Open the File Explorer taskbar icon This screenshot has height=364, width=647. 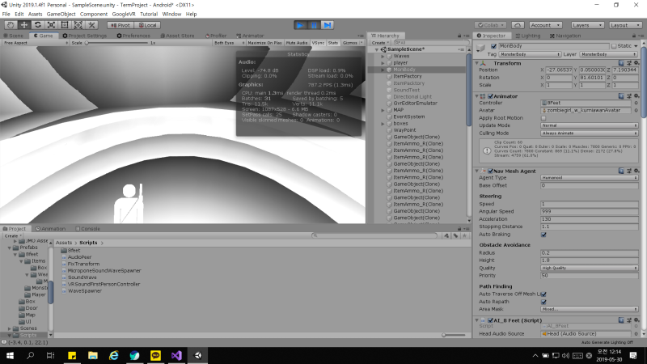coord(93,355)
